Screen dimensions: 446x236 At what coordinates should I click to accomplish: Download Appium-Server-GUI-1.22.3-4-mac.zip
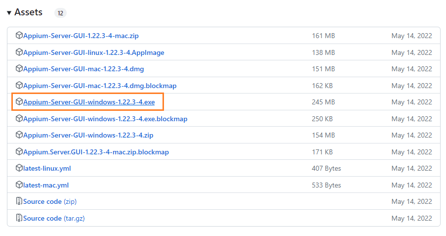tap(81, 36)
